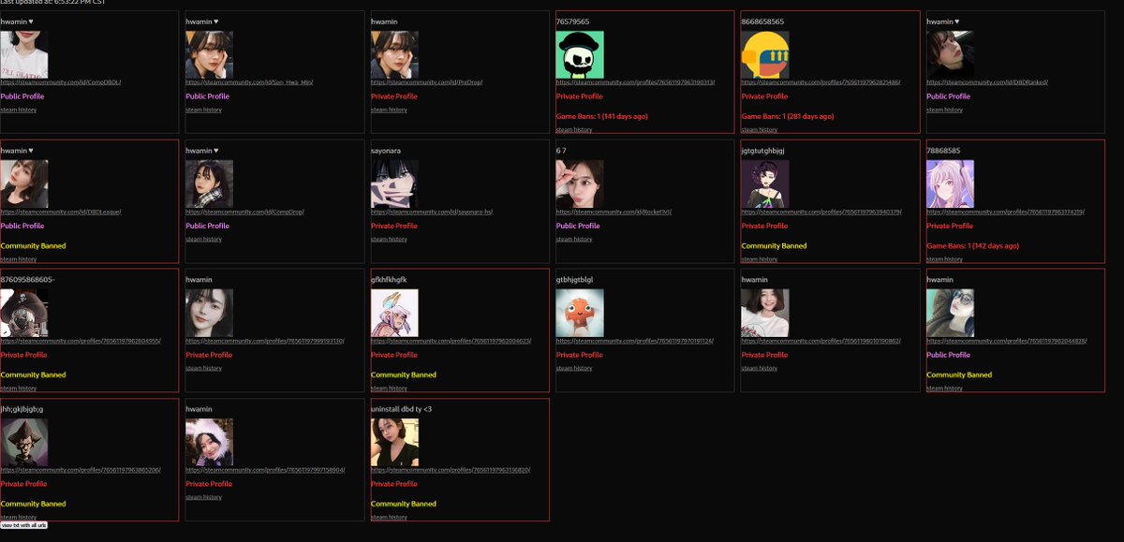Image resolution: width=1124 pixels, height=542 pixels.
Task: Open the profile URL under 8668658565
Action: coord(821,82)
